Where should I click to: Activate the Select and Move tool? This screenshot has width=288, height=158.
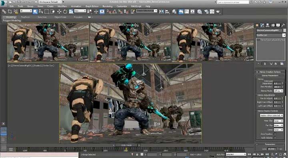click(59, 12)
